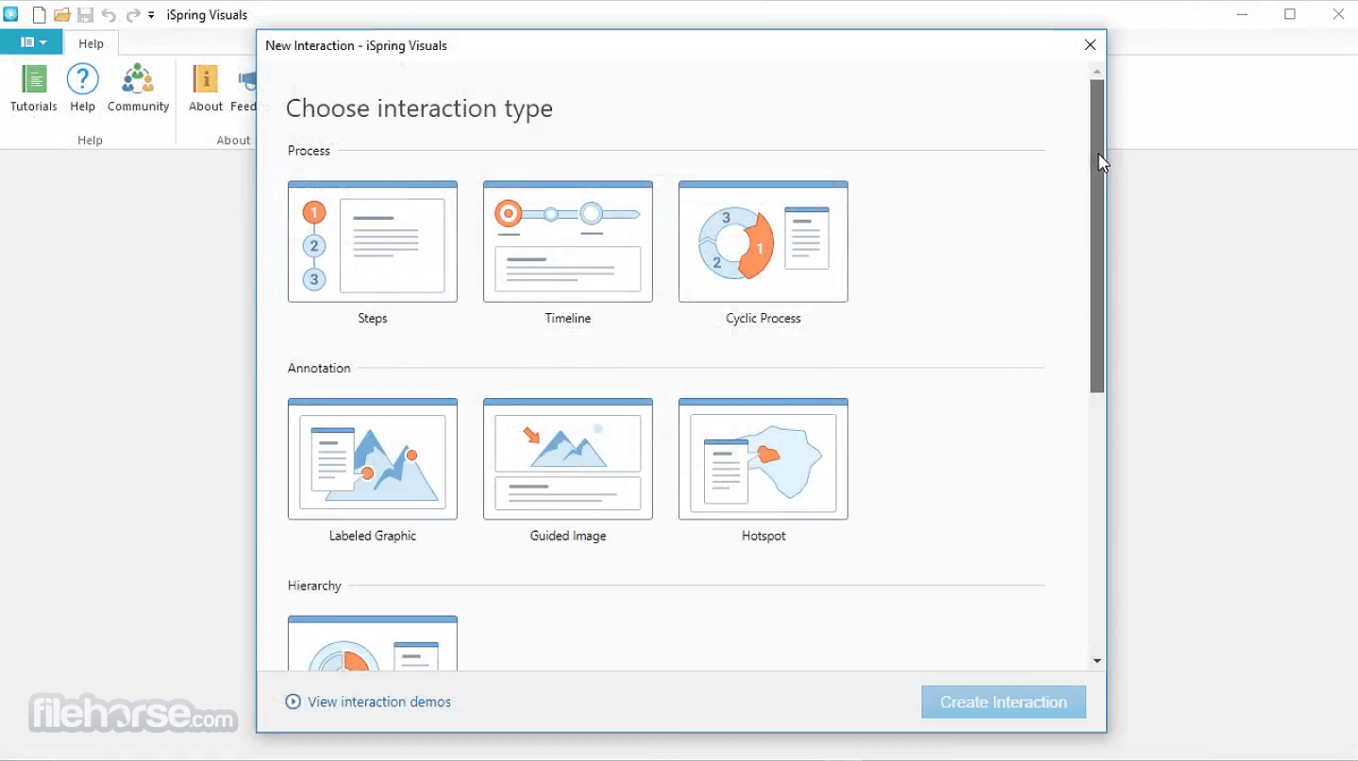1358x761 pixels.
Task: Click the new document icon in title bar
Action: tap(39, 15)
